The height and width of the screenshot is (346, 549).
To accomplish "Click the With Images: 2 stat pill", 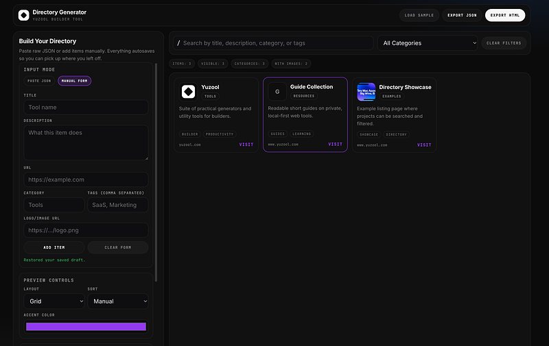I will 291,64.
